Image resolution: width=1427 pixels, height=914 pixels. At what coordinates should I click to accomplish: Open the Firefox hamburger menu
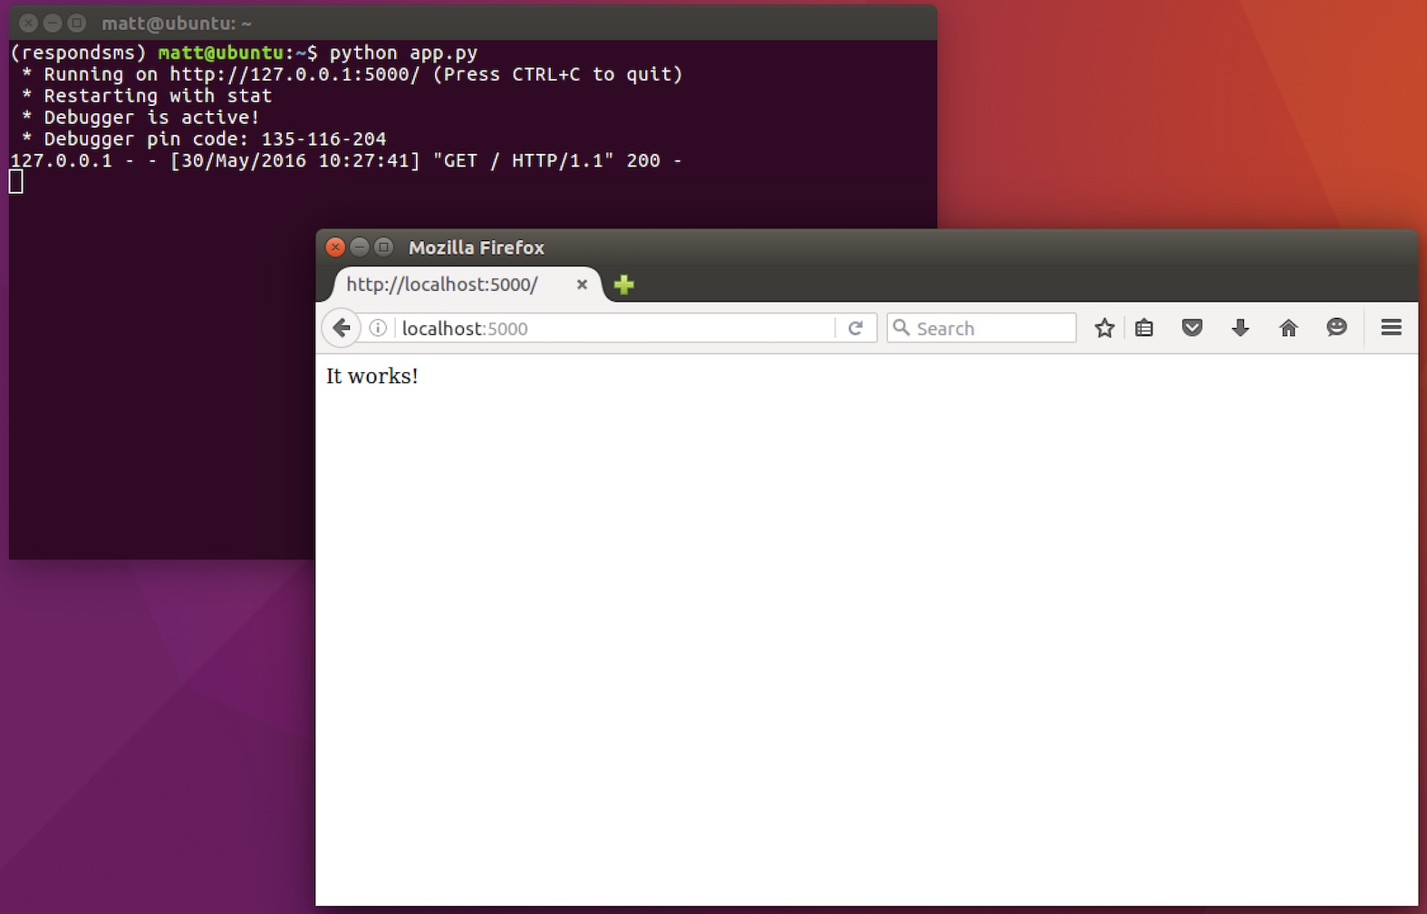point(1392,327)
